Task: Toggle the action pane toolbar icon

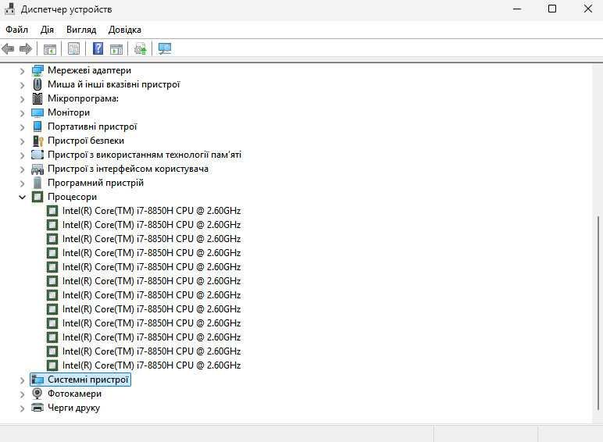Action: (116, 49)
